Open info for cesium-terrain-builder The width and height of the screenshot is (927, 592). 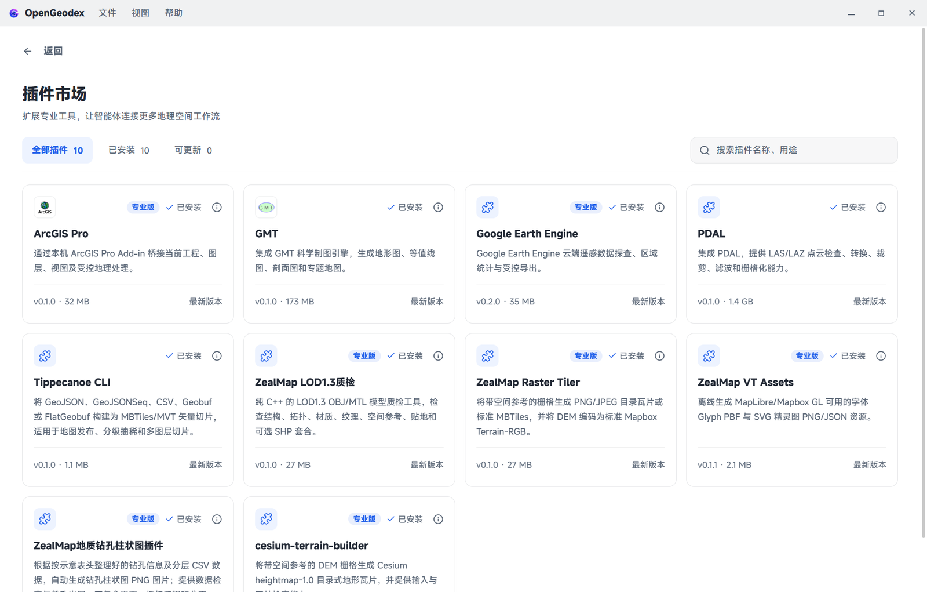coord(438,520)
